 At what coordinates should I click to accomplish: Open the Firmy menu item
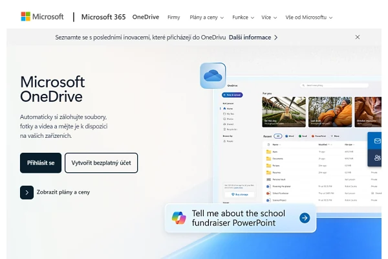pos(174,17)
